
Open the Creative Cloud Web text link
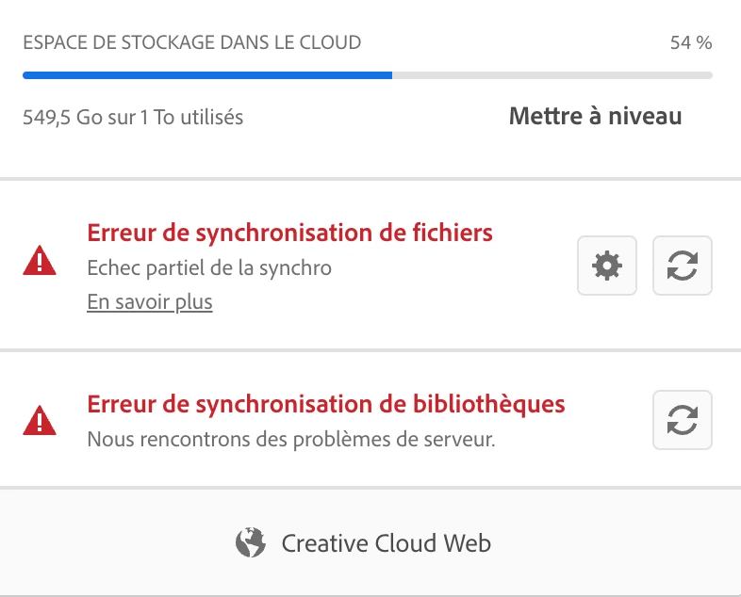[387, 543]
